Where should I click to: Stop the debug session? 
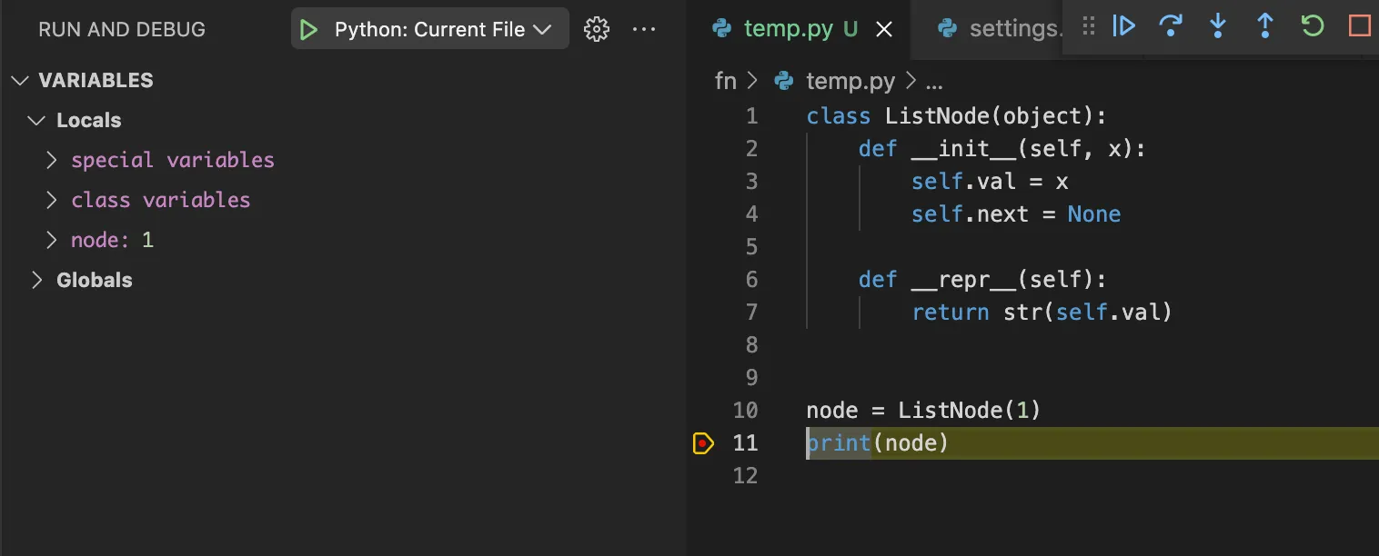(x=1359, y=26)
